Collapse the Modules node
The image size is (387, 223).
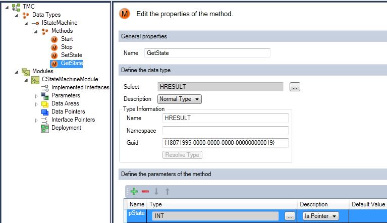pos(17,72)
